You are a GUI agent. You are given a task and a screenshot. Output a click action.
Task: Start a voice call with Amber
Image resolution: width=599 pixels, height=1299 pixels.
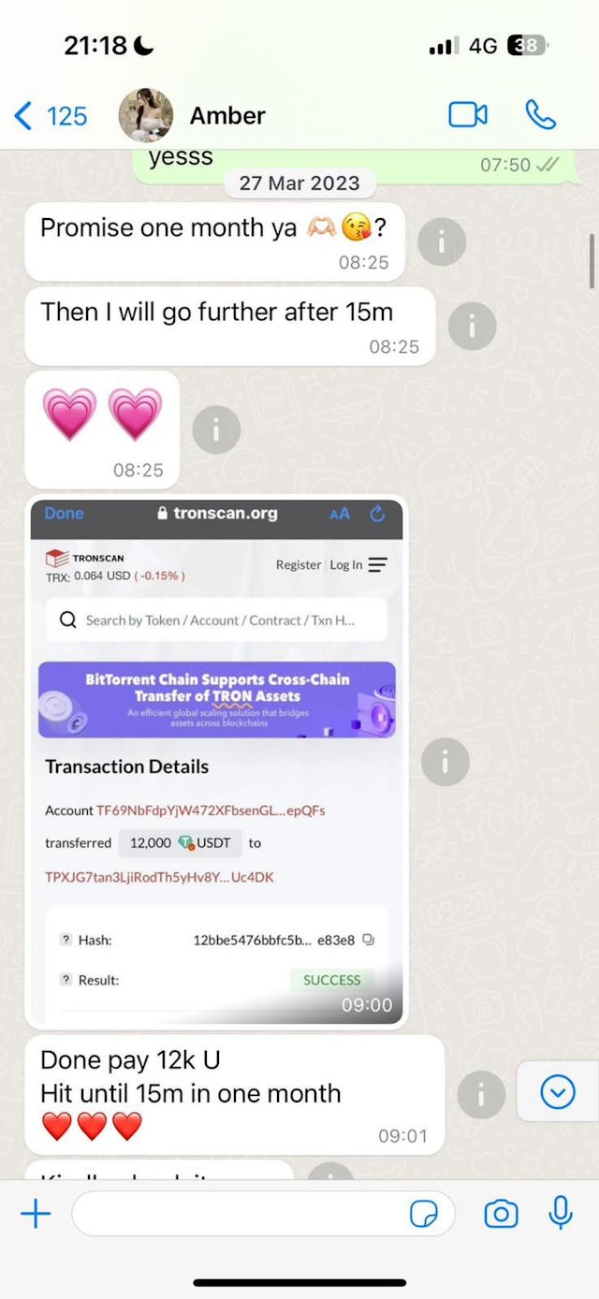(540, 115)
